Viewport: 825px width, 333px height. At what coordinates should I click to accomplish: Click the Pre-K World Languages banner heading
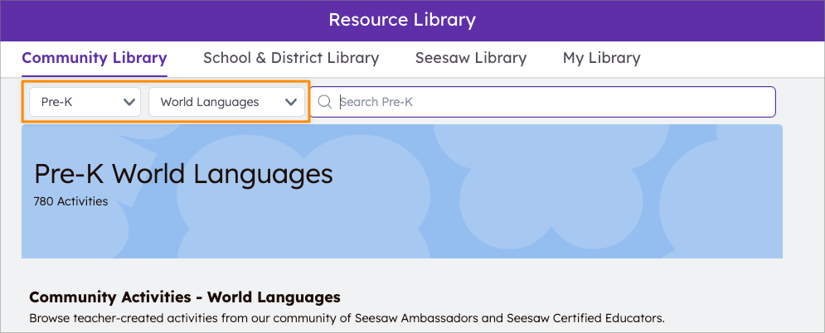click(183, 174)
